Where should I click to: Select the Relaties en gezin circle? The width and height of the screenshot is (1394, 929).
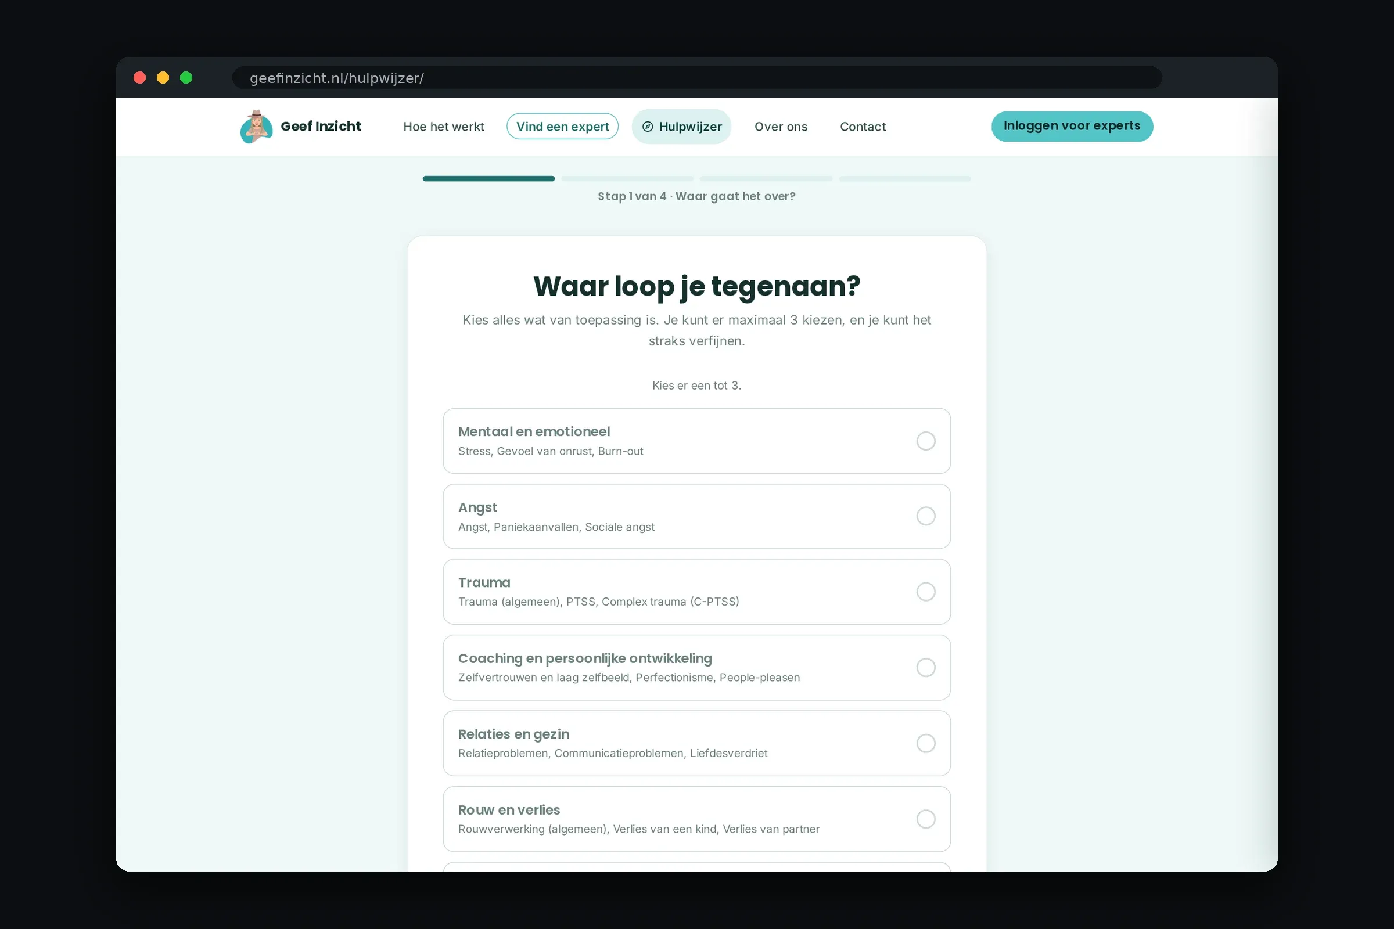pos(926,744)
